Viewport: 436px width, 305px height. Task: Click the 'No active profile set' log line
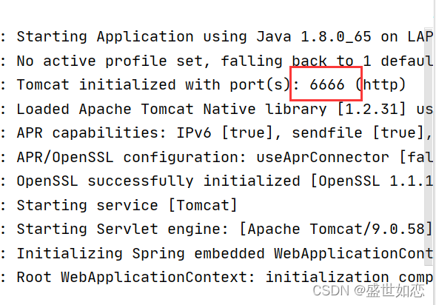coord(218,61)
